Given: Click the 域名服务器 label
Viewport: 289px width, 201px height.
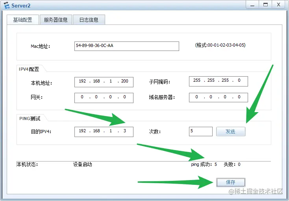Looking at the screenshot, I should 162,97.
